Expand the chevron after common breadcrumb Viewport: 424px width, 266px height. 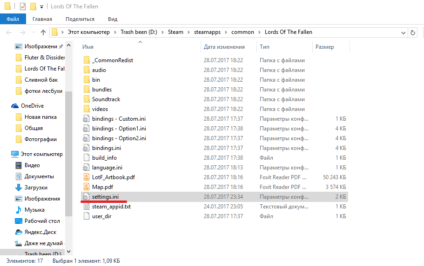tap(259, 32)
